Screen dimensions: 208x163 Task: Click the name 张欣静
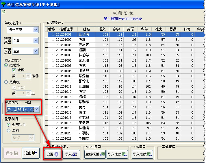[84, 71]
